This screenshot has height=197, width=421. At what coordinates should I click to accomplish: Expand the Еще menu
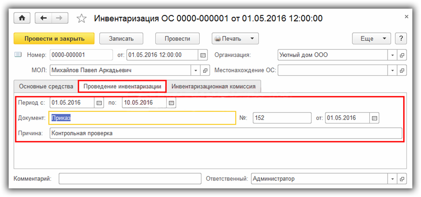372,39
